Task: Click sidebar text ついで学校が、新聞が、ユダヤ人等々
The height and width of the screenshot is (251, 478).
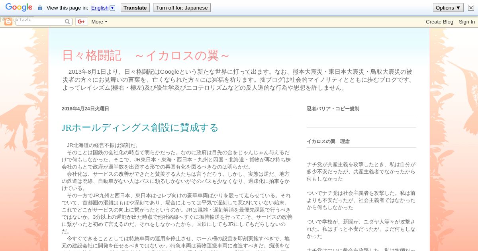Action: 361,229
